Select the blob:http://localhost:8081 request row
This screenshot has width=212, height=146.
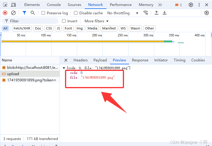click(30, 68)
